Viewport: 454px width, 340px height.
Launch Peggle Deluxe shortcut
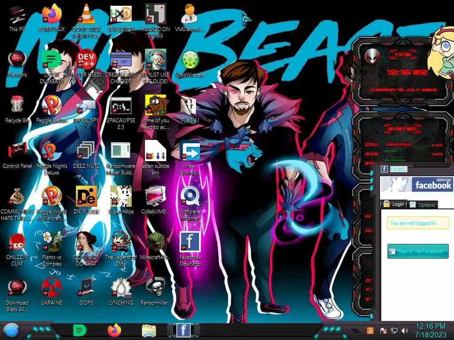[x=52, y=105]
